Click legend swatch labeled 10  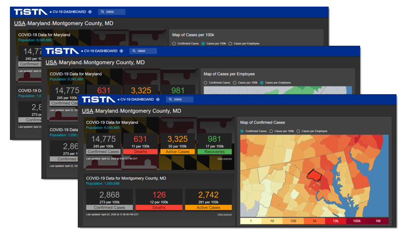click(272, 221)
